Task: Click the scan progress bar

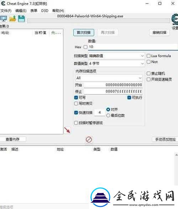Action: pos(99,21)
